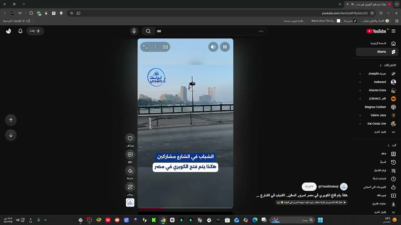Open the Windows Start button
The width and height of the screenshot is (401, 225).
(320, 220)
